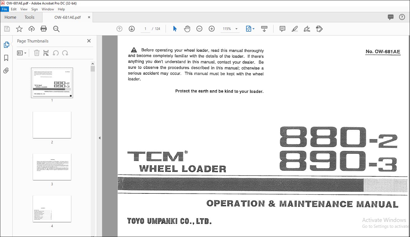Add the document to starred files
The image size is (410, 237).
19,29
